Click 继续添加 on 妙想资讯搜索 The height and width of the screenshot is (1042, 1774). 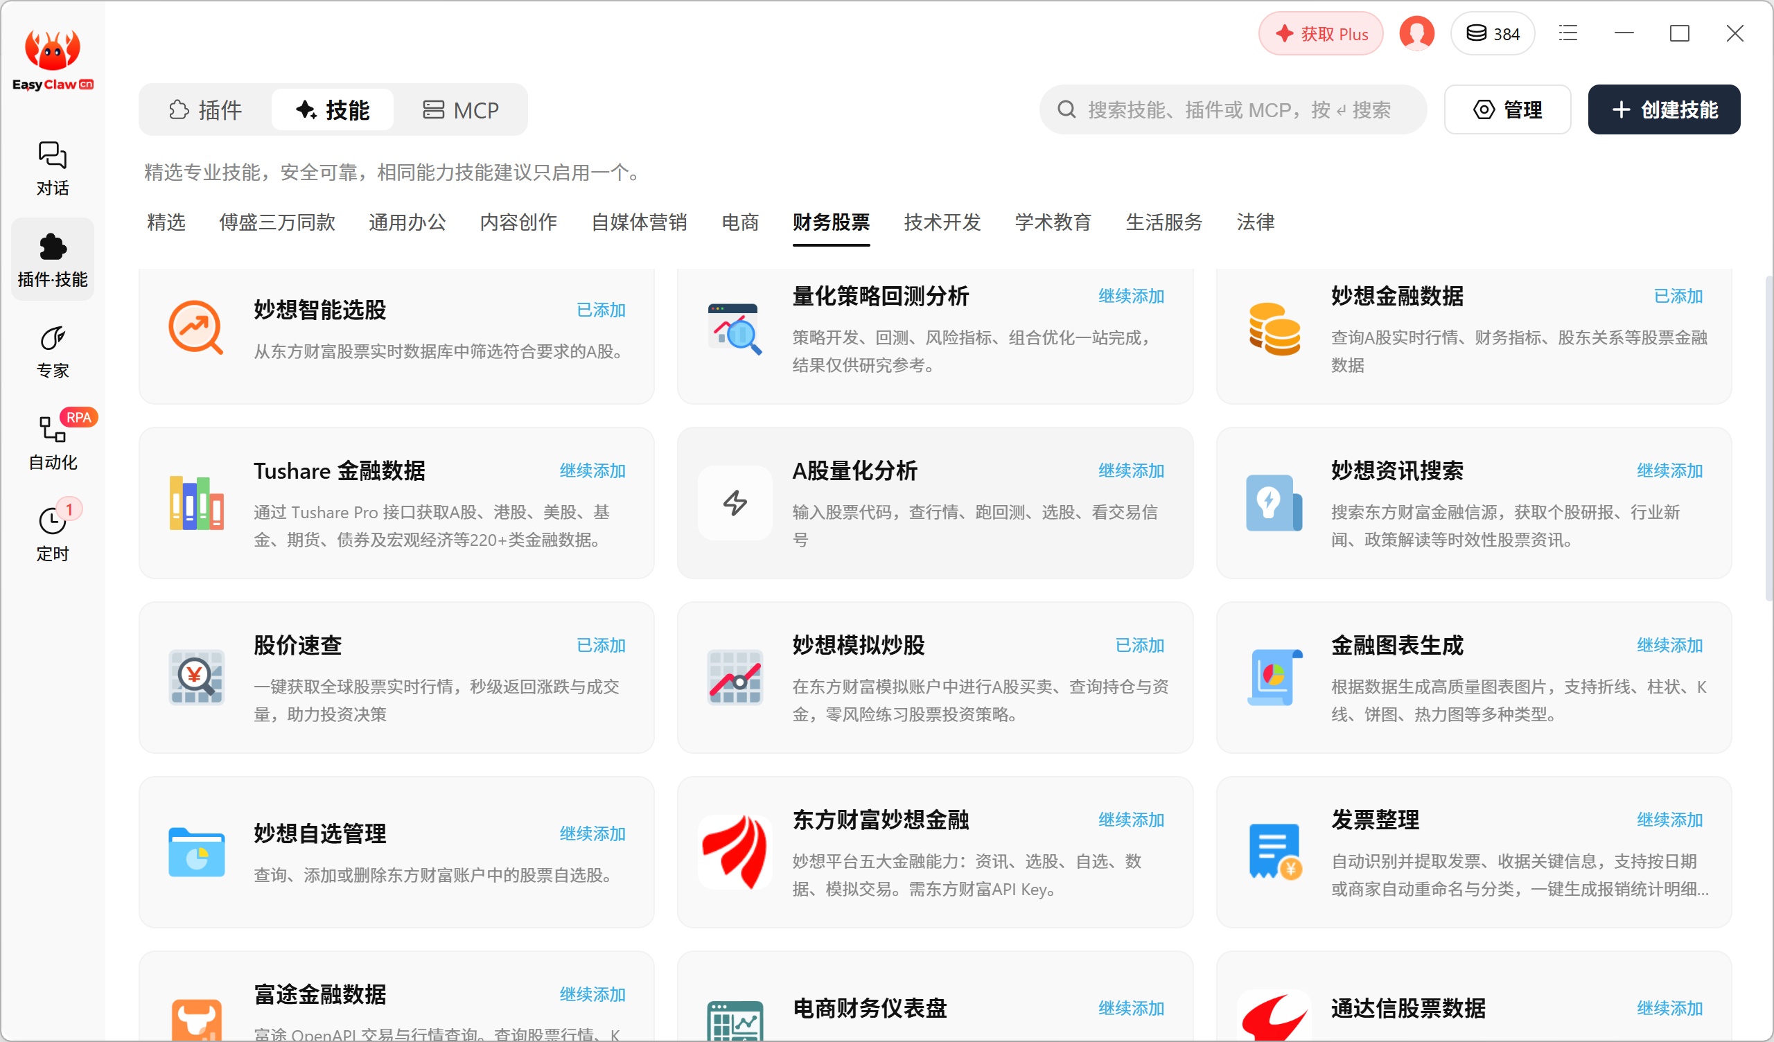1669,471
